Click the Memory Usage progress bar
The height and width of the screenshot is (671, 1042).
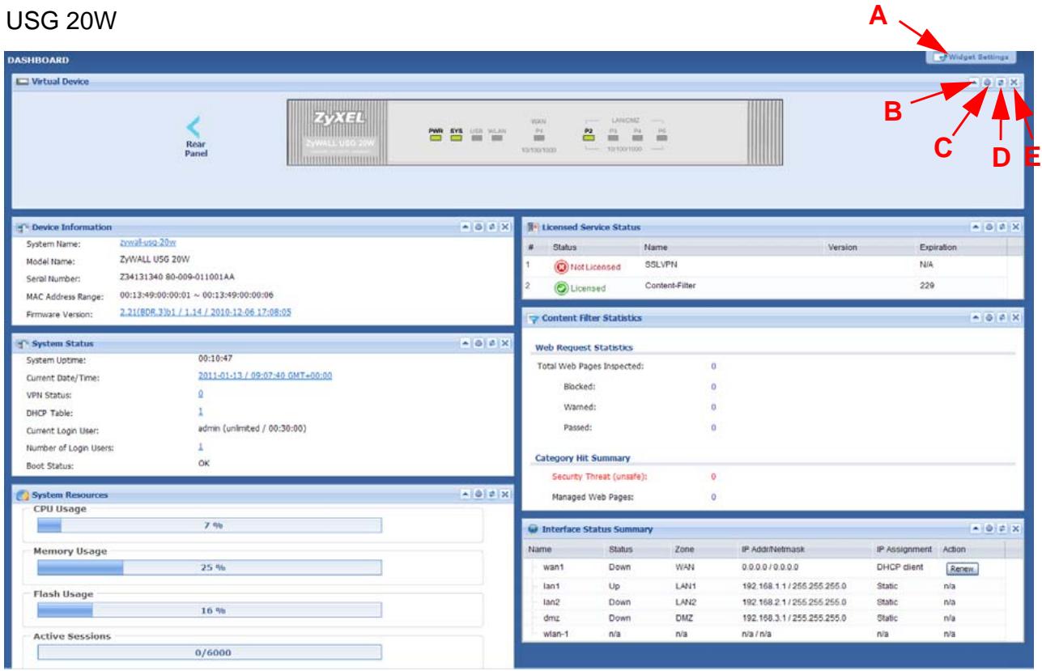[x=210, y=567]
